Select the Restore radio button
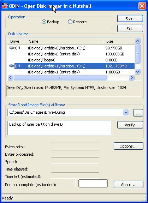The width and height of the screenshot is (148, 203). pyautogui.click(x=70, y=22)
